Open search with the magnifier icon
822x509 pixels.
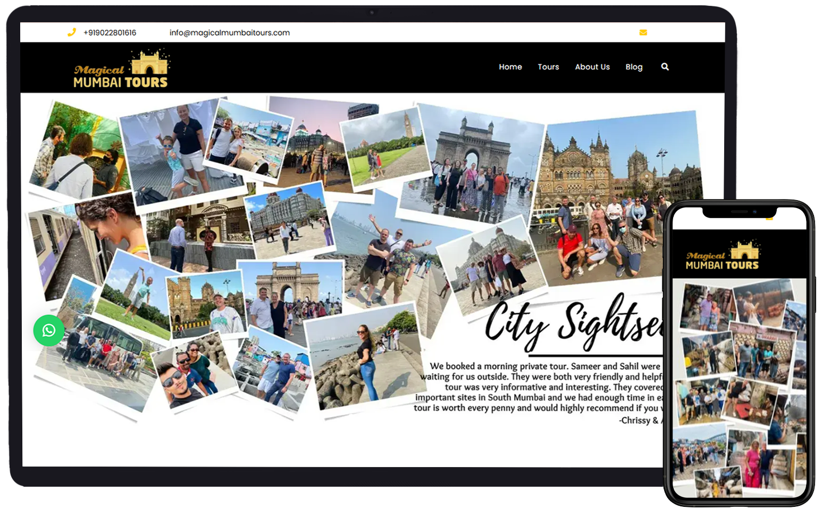tap(665, 67)
